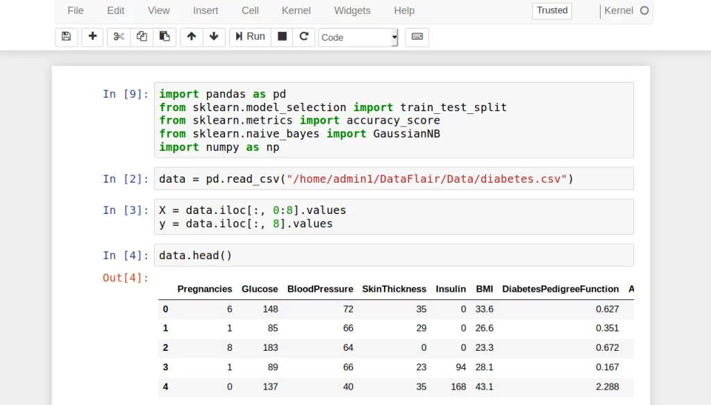Restart kernel using circular arrow icon
711x405 pixels.
point(303,37)
